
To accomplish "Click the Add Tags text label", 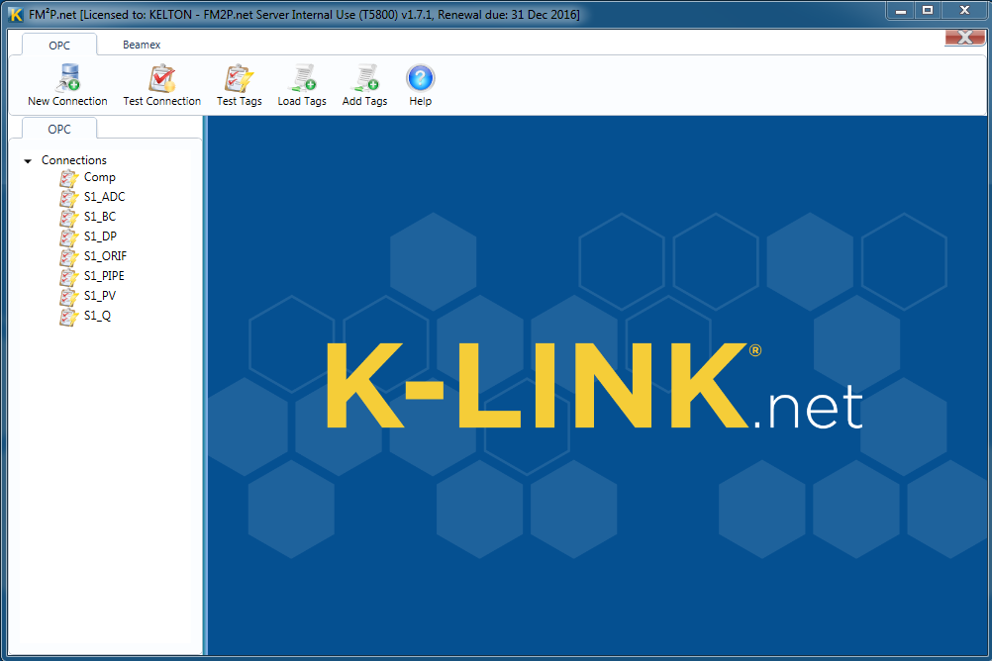I will click(x=365, y=101).
